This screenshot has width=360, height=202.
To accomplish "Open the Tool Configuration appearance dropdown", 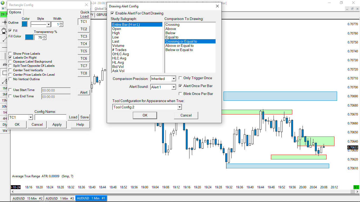I will pyautogui.click(x=179, y=107).
